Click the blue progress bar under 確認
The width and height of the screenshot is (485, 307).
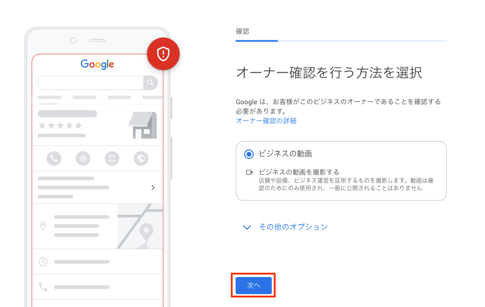point(257,41)
